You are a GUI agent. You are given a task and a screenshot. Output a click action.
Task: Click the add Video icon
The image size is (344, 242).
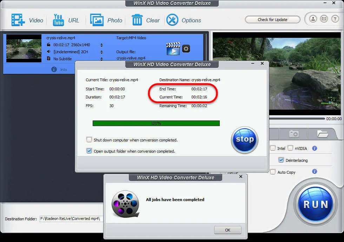pyautogui.click(x=18, y=20)
